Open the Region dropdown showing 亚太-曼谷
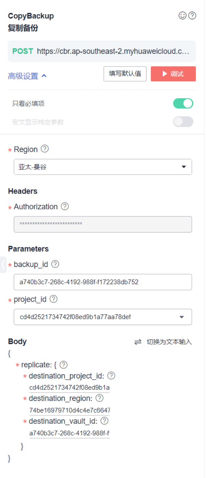The height and width of the screenshot is (478, 207). pyautogui.click(x=102, y=167)
